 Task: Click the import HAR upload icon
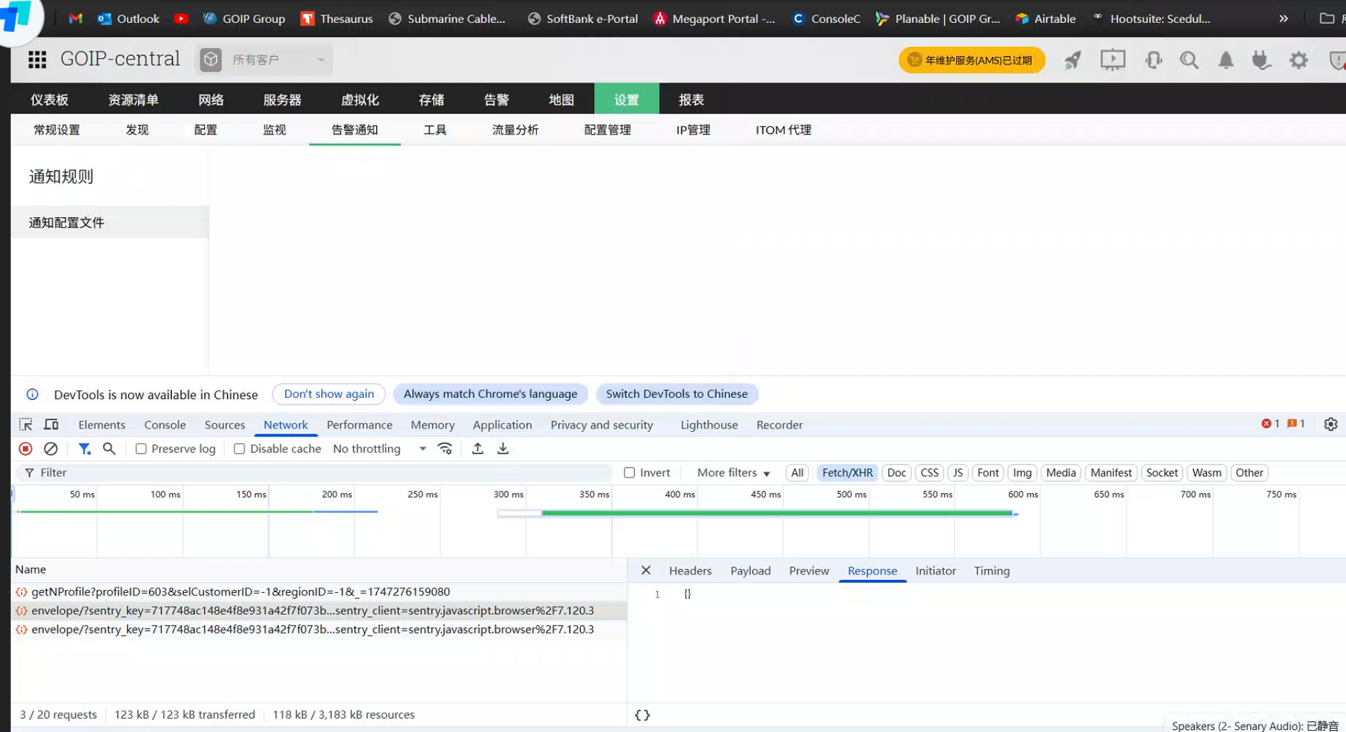(477, 449)
